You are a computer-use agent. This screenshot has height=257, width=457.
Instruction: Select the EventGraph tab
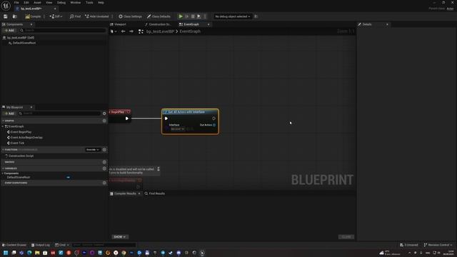(x=191, y=24)
